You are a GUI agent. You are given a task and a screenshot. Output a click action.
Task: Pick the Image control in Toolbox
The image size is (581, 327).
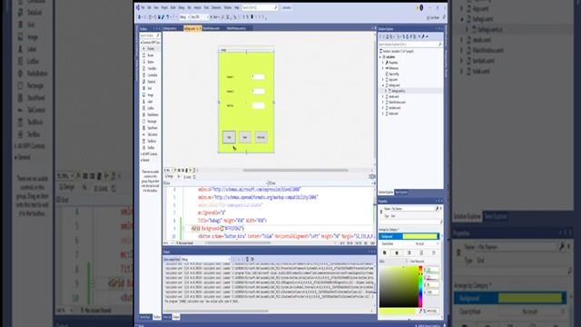(151, 94)
